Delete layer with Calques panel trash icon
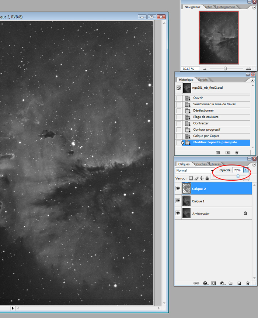 click(248, 283)
